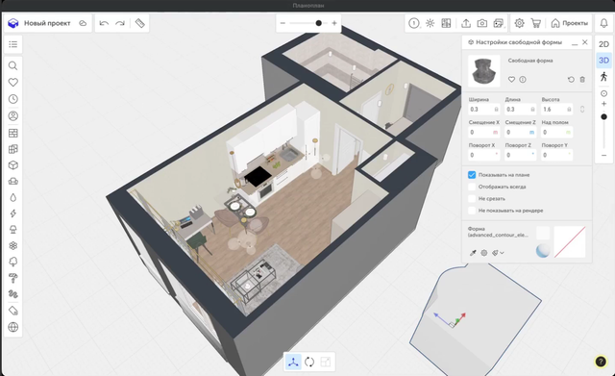Toggle the Высота dimension lock
The image size is (615, 376).
tap(569, 109)
